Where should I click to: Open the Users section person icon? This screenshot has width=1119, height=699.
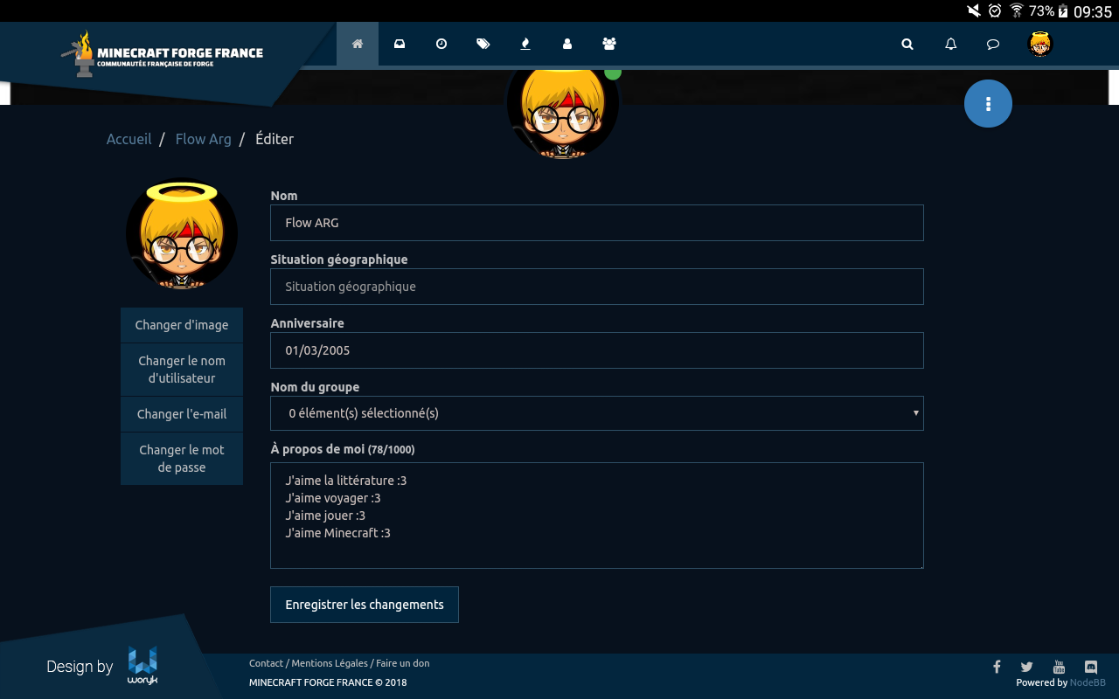567,44
